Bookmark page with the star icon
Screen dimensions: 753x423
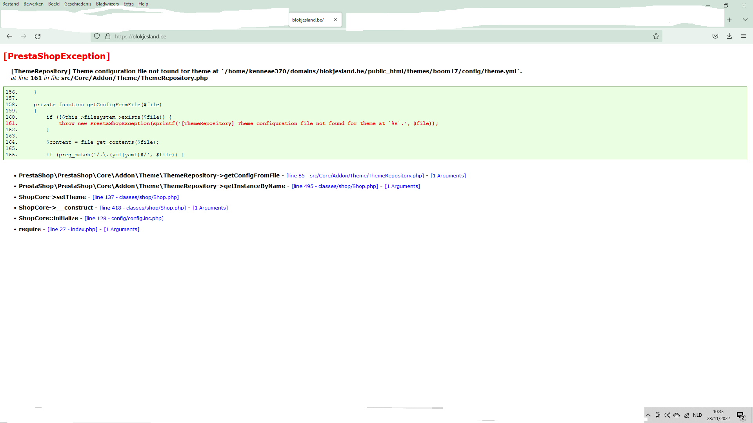click(x=656, y=36)
